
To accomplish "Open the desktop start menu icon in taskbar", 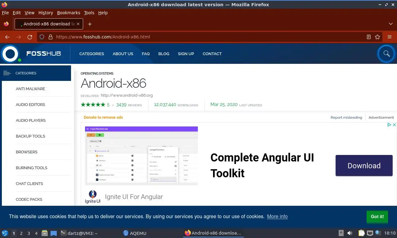I will point(5,233).
